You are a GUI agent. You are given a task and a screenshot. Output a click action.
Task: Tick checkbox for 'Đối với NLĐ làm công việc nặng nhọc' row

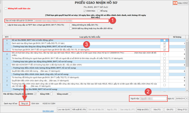coord(164,54)
